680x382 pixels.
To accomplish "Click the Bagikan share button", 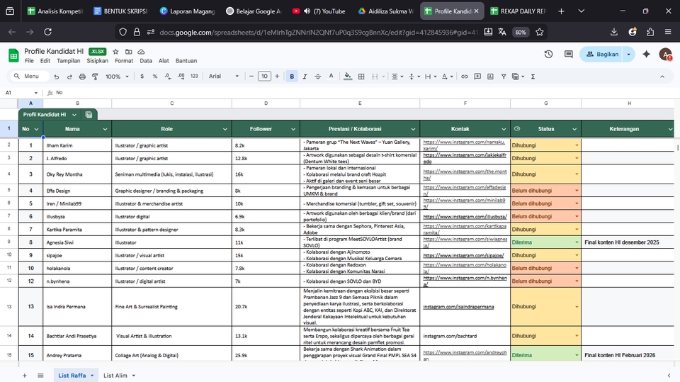I will tap(602, 55).
